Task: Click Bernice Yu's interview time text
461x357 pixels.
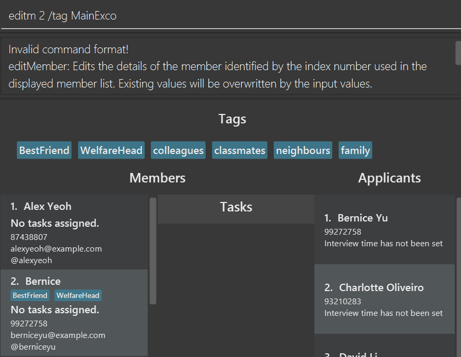Action: [x=383, y=244]
